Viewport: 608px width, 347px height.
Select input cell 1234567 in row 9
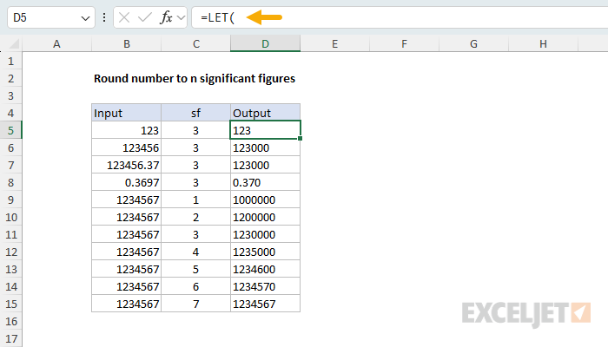tap(127, 200)
